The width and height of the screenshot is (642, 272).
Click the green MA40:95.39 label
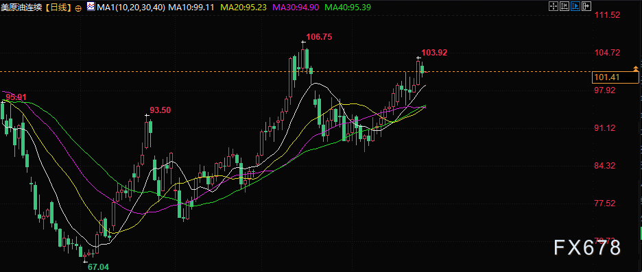[348, 8]
